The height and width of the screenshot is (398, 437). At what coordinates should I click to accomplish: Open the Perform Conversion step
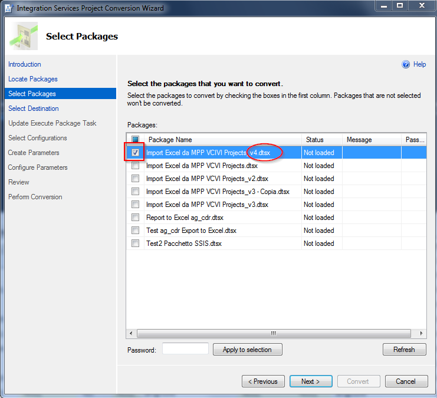pos(35,197)
